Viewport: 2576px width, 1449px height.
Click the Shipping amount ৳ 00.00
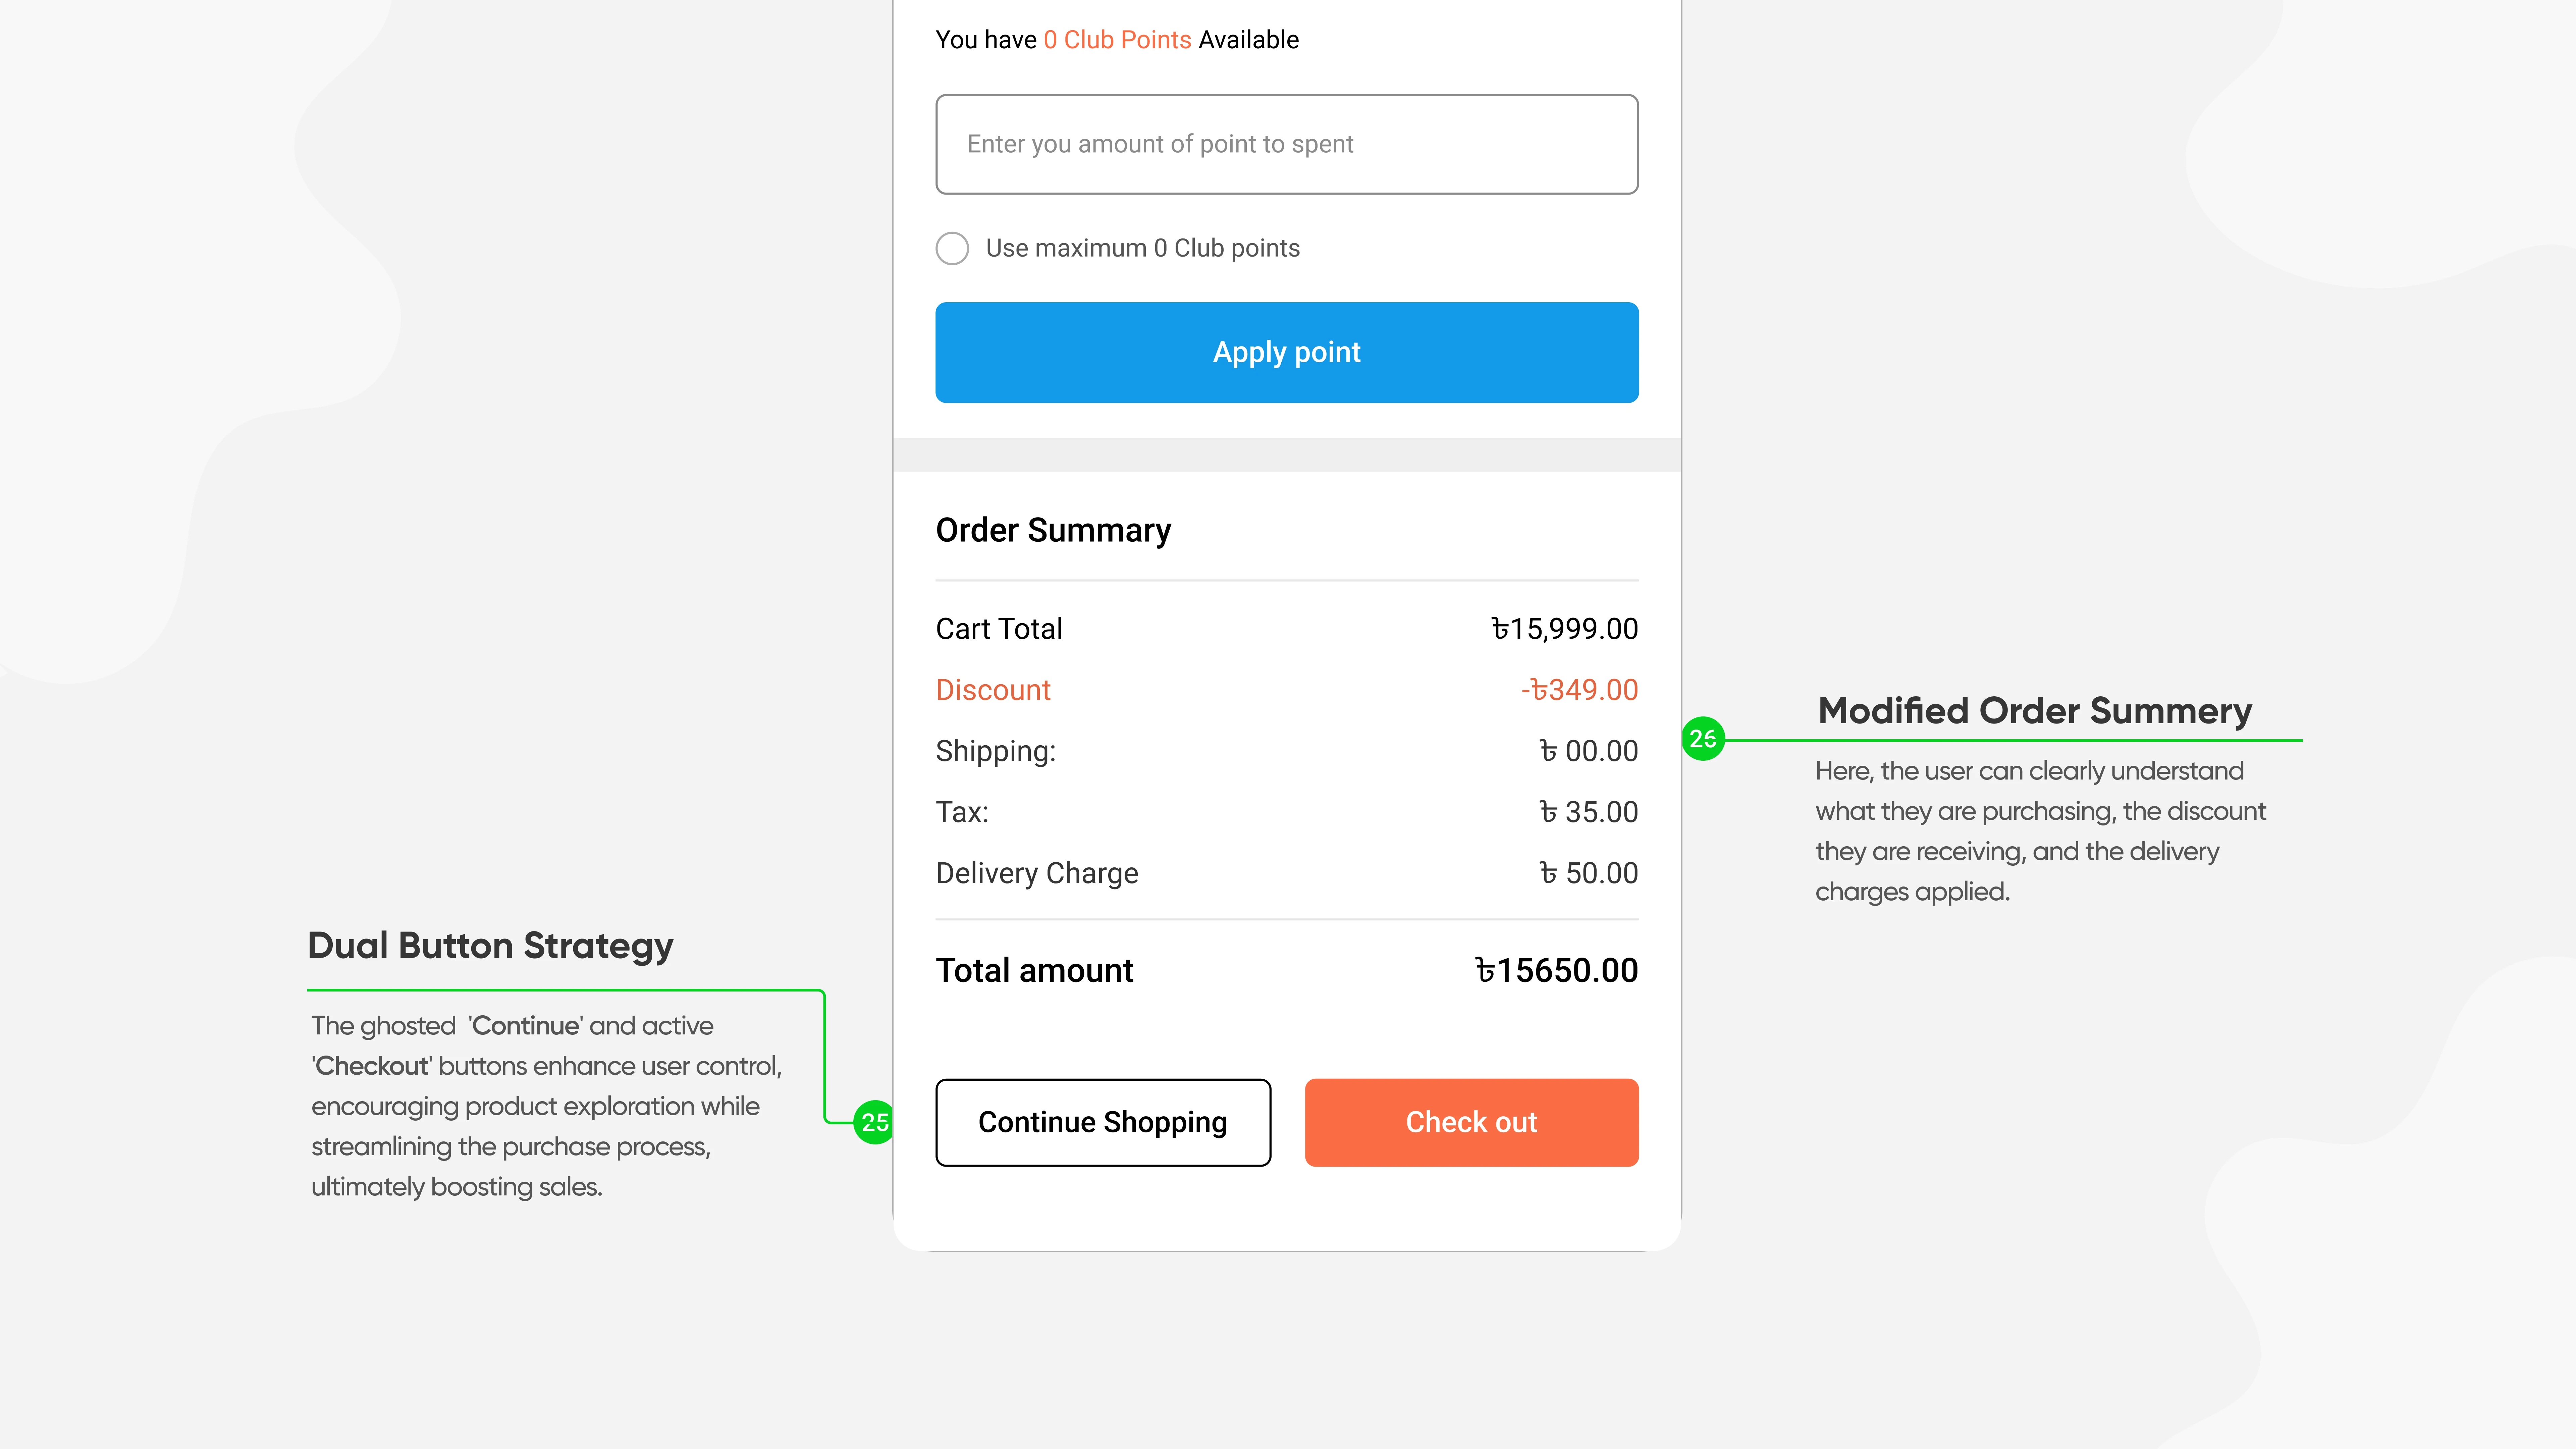click(x=1588, y=751)
